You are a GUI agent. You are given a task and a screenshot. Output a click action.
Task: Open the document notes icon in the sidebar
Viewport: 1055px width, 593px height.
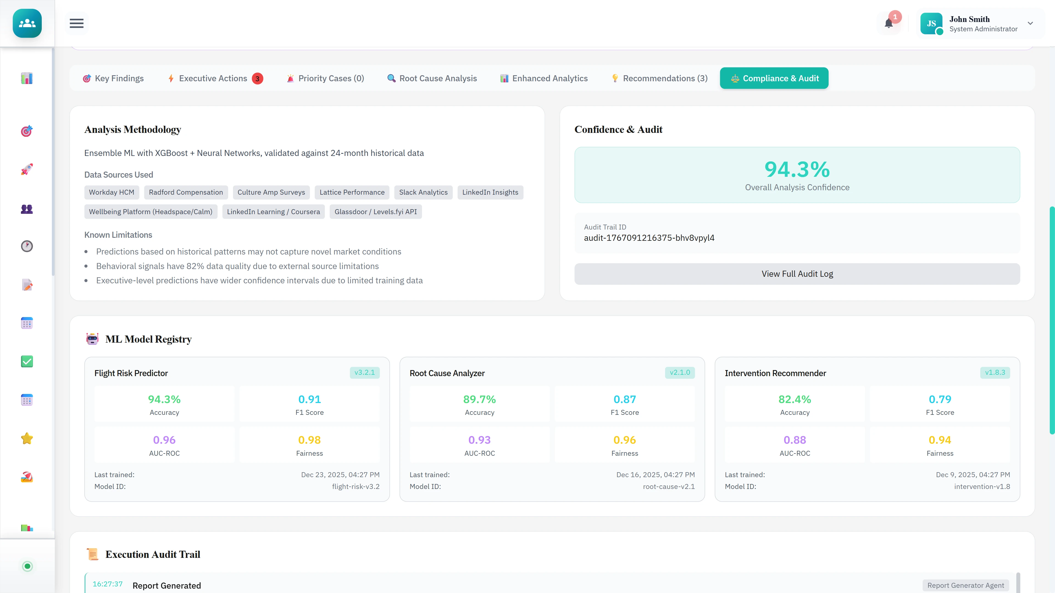tap(27, 285)
